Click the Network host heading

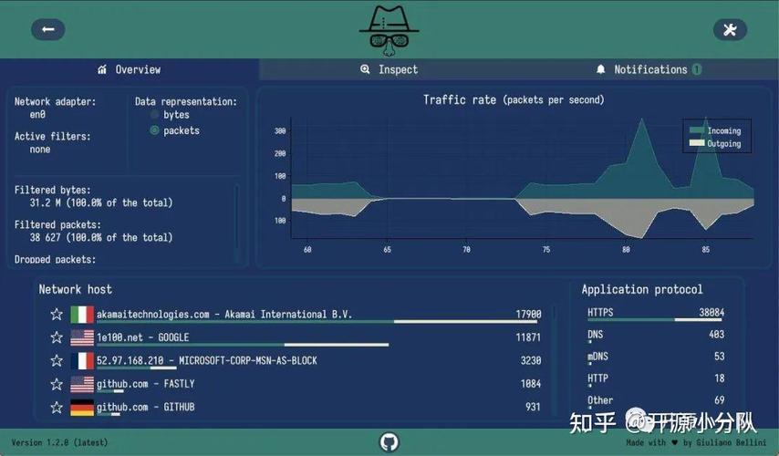pos(76,290)
